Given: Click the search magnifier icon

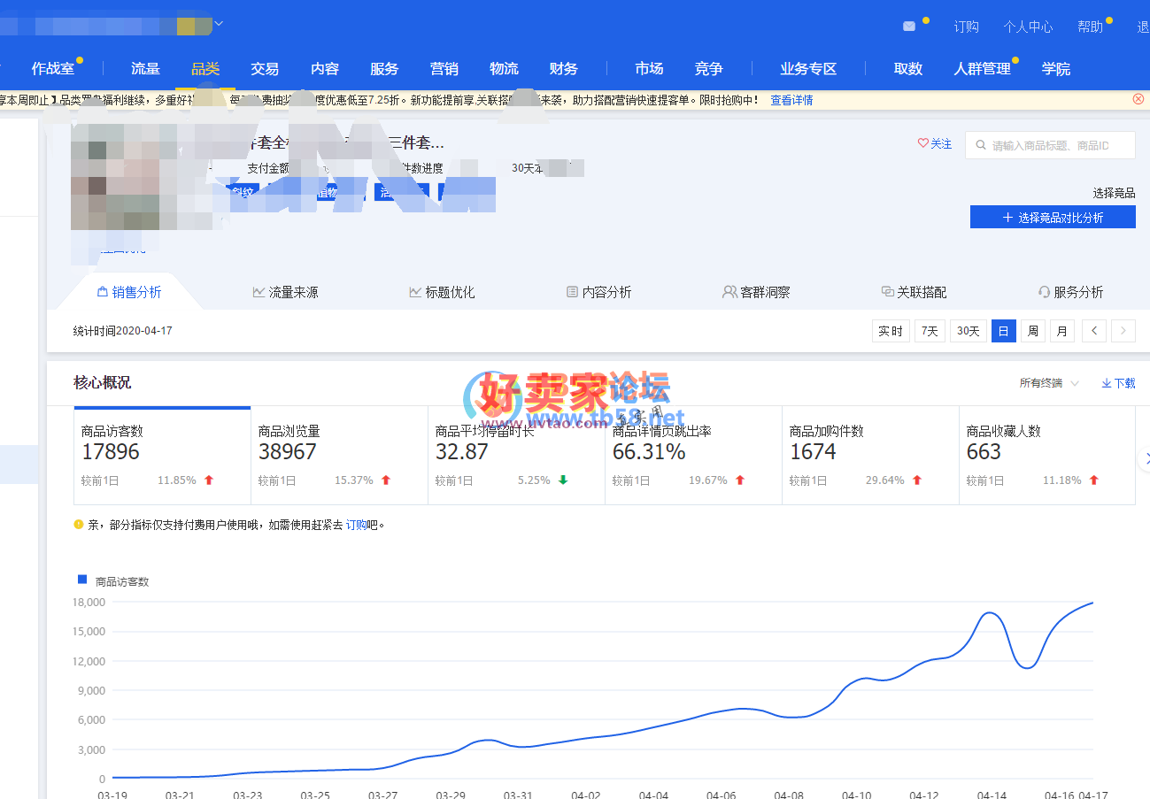Looking at the screenshot, I should point(980,145).
